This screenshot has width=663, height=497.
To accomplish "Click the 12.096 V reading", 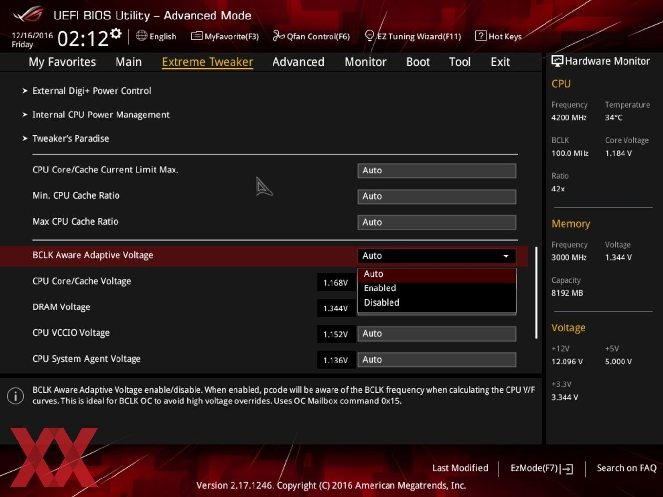I will [x=567, y=362].
